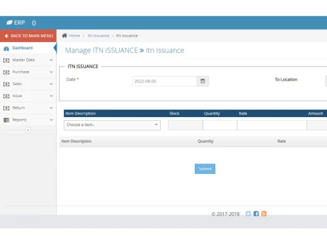Expand the Sales menu chevron
The height and width of the screenshot is (245, 327).
51,84
